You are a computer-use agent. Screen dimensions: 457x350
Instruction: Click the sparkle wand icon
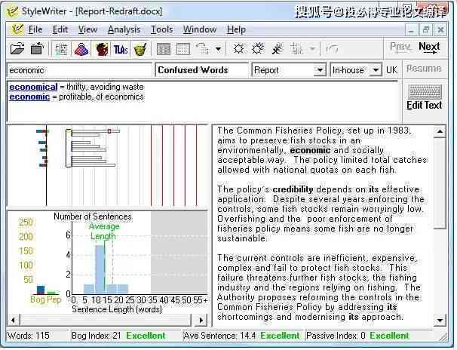tap(278, 49)
